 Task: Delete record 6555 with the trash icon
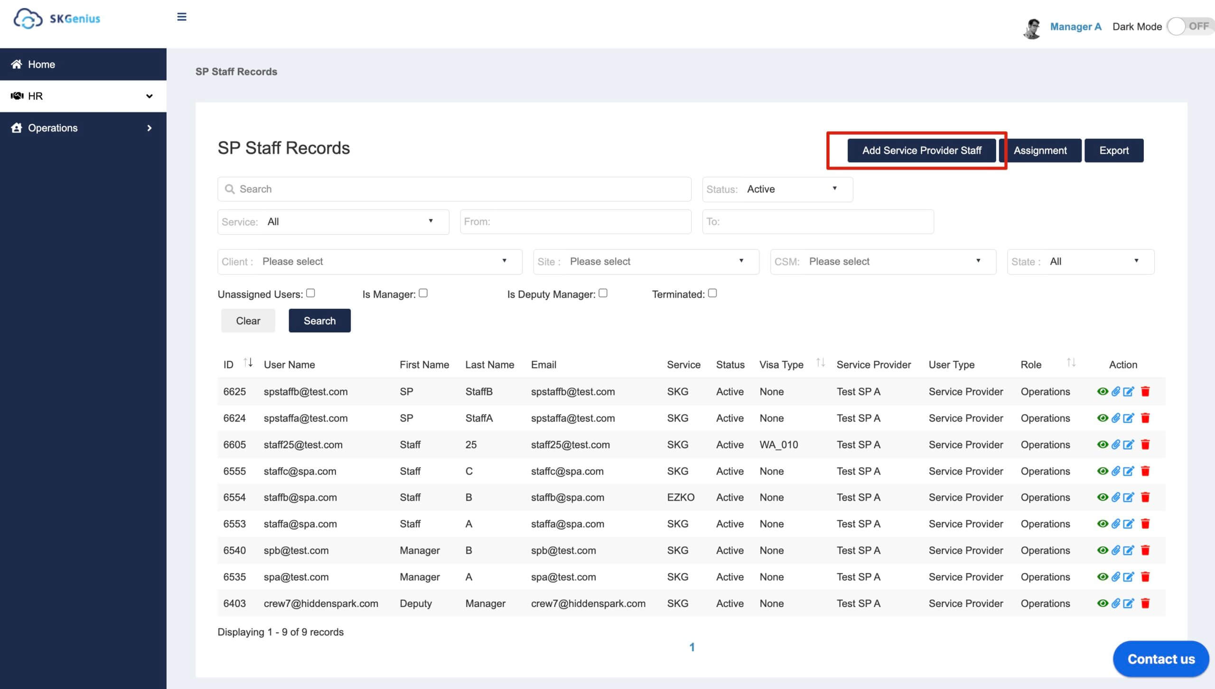point(1145,471)
